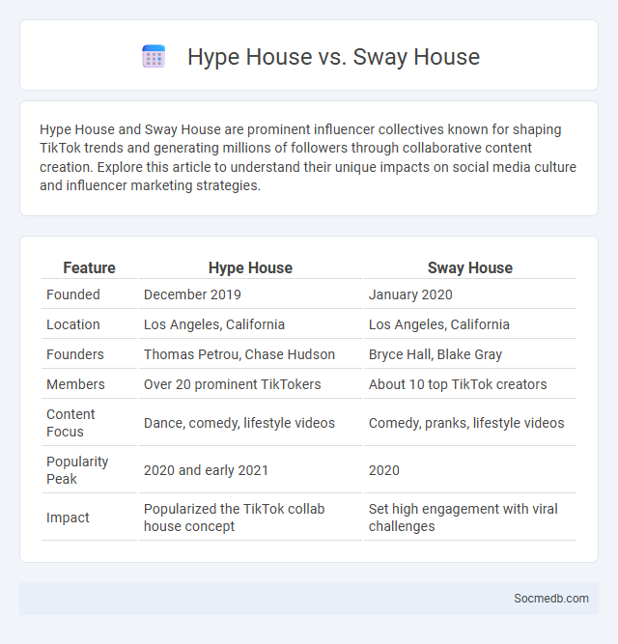Click 'Popularized the TikTok collab house concept' cell

click(x=234, y=518)
